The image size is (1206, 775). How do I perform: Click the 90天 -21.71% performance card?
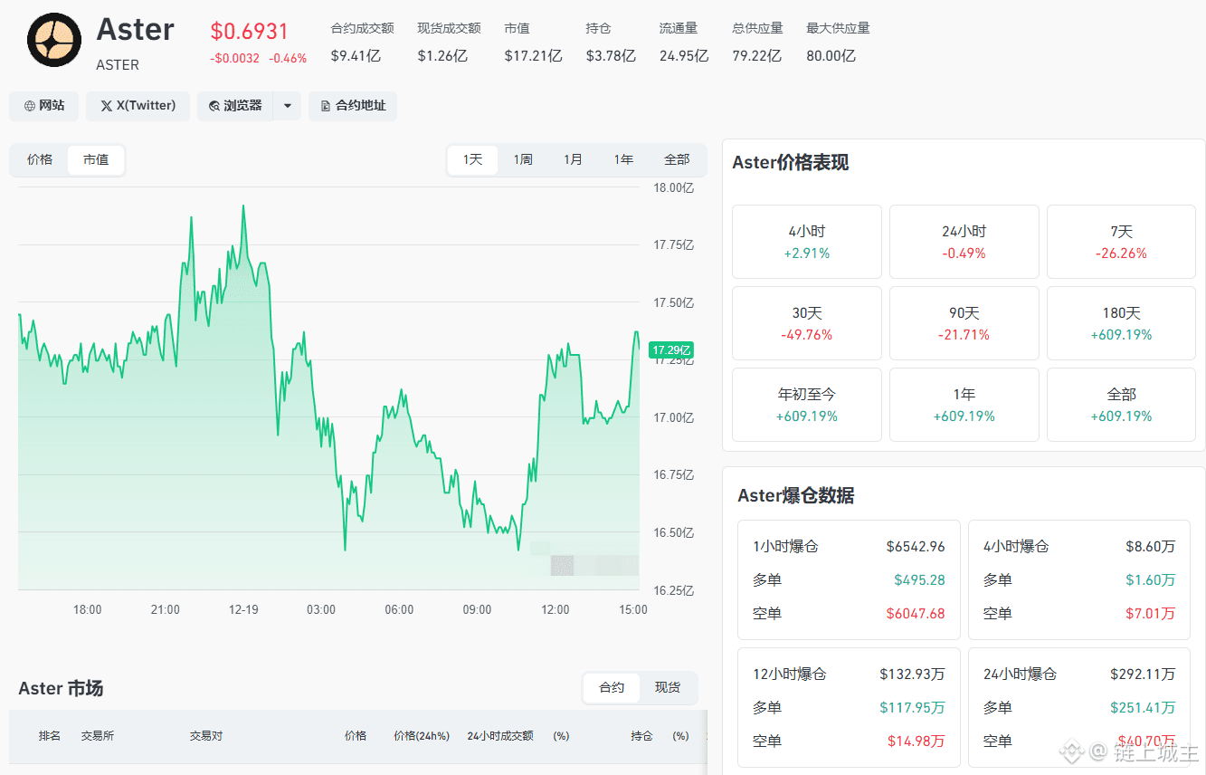click(964, 323)
